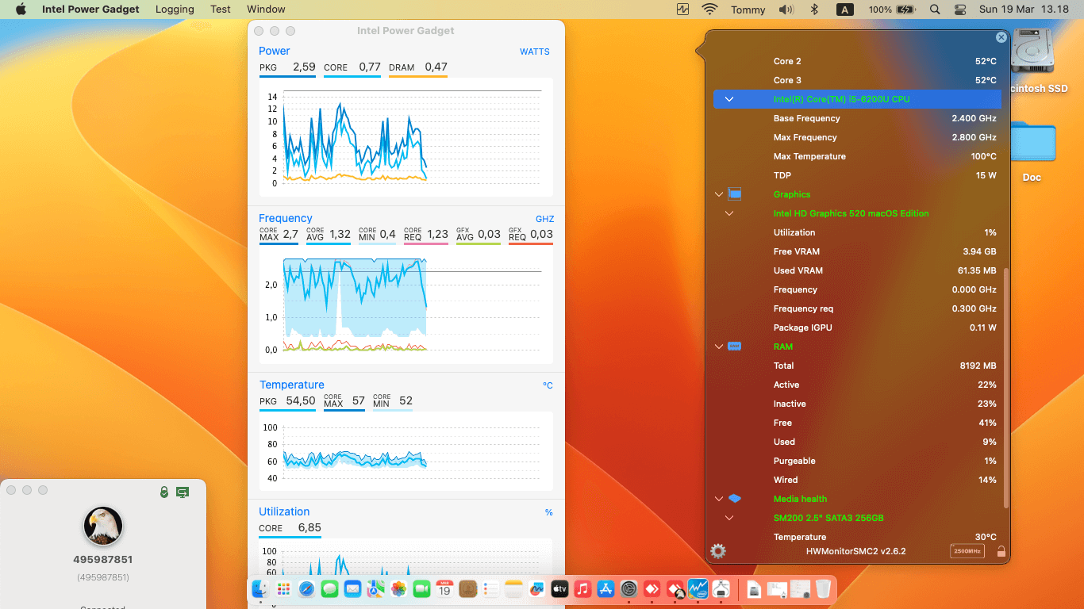The height and width of the screenshot is (609, 1084).
Task: Click the date and time in menu bar
Action: pos(1024,10)
